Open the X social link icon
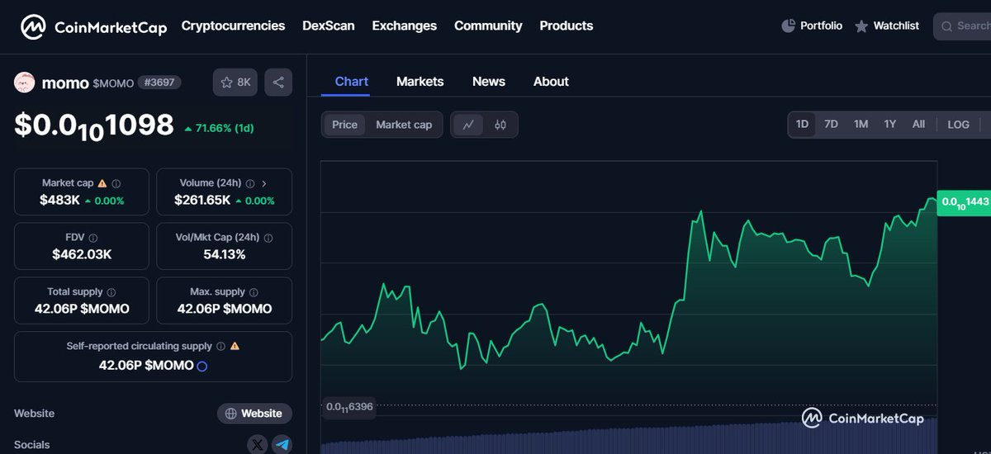991x454 pixels. pyautogui.click(x=258, y=445)
